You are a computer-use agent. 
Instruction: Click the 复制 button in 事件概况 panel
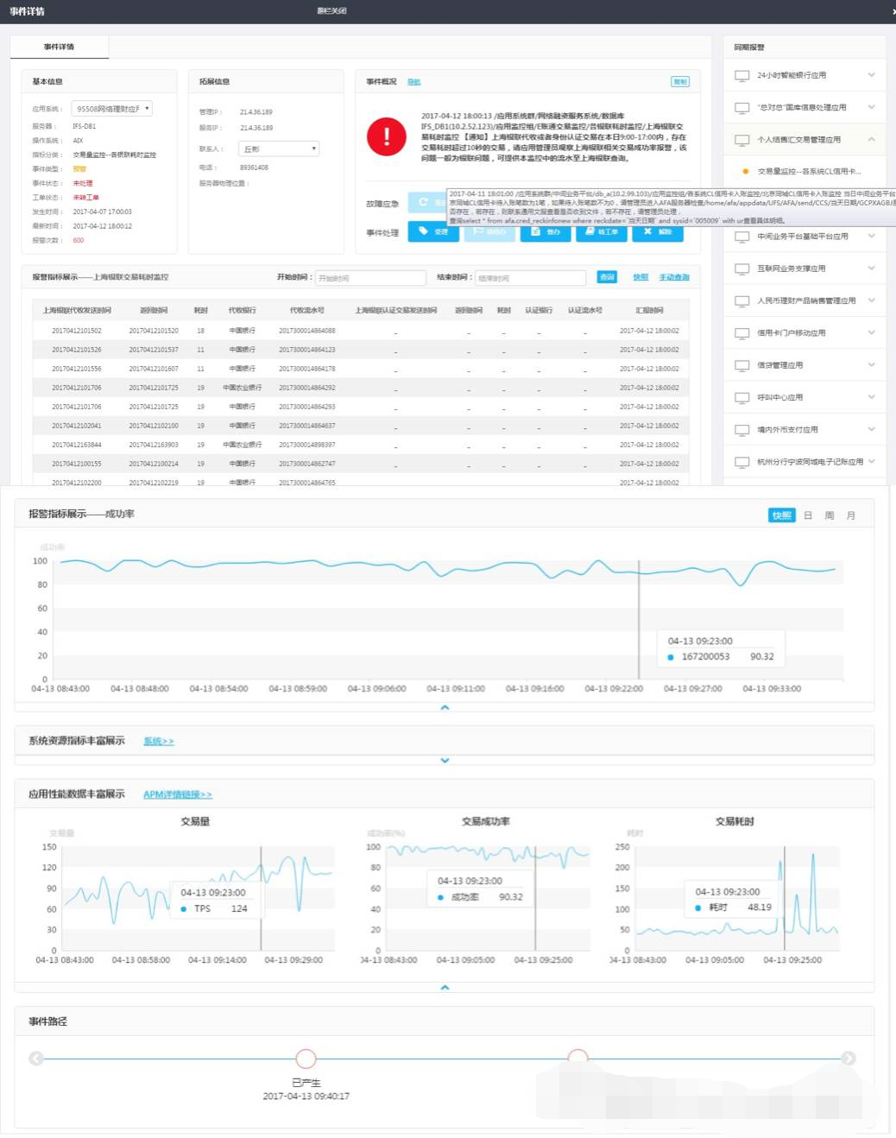(680, 82)
